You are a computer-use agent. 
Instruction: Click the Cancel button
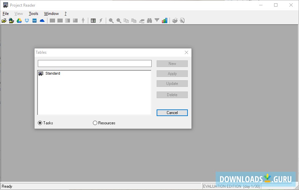point(172,113)
